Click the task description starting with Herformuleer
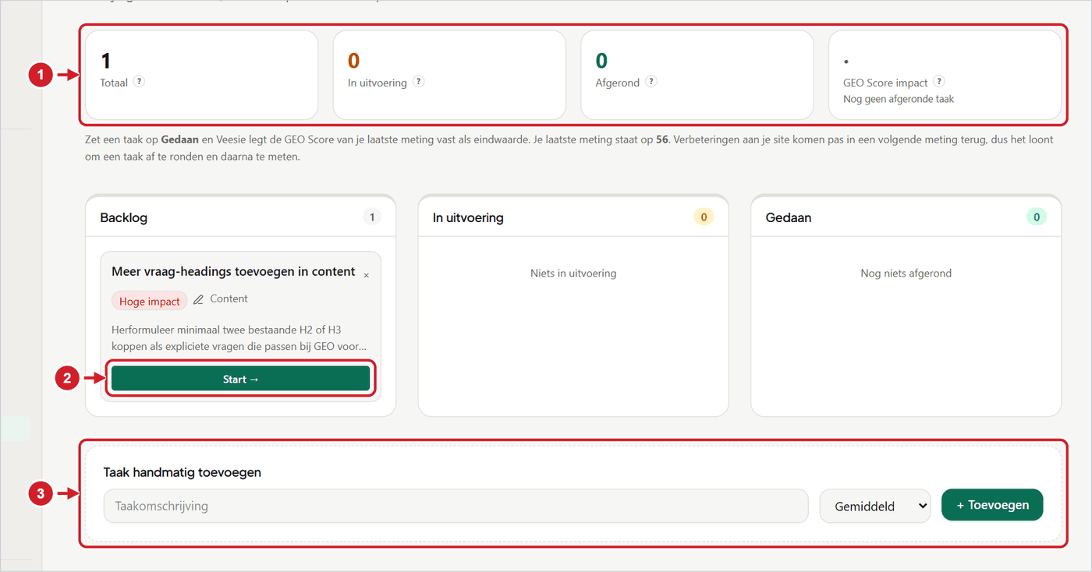The height and width of the screenshot is (572, 1092). pos(239,338)
